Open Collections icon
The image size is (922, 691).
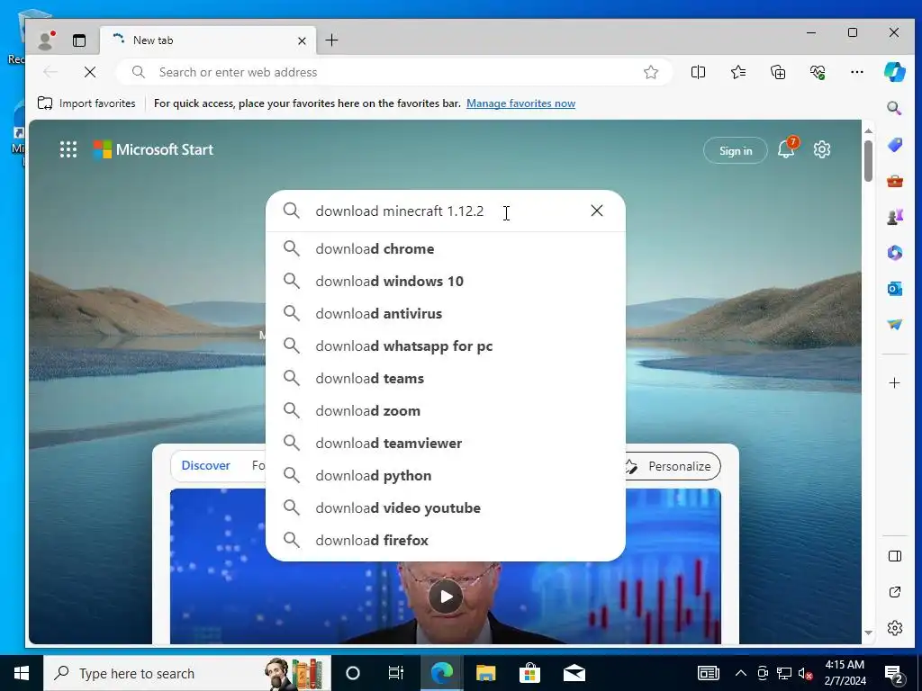(778, 72)
